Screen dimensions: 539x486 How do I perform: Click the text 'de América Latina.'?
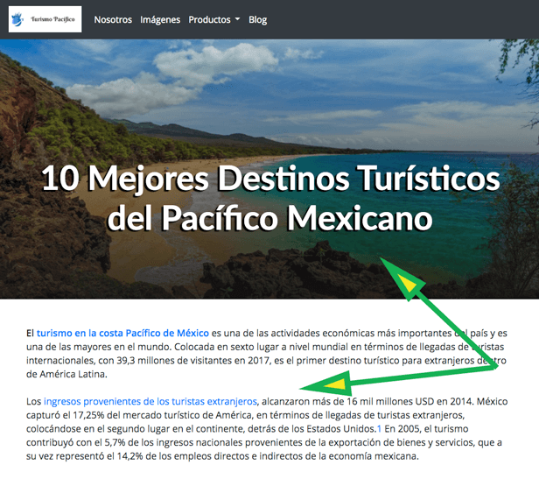pyautogui.click(x=66, y=374)
